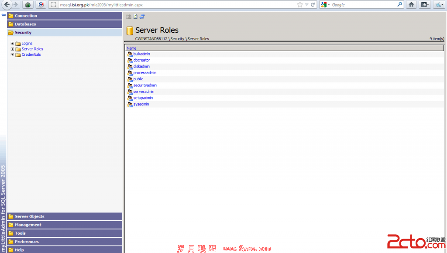Click the serveradmin role users icon

130,92
